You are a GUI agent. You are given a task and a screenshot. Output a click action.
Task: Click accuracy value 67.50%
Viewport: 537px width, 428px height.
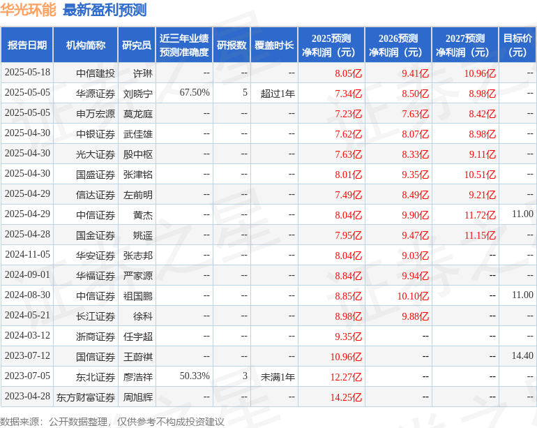point(195,93)
